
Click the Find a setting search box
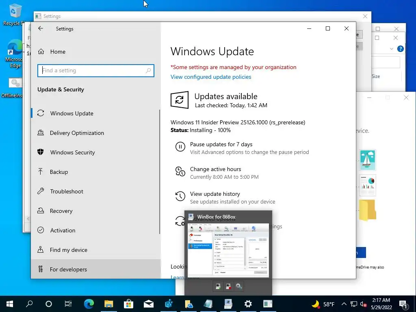[95, 71]
